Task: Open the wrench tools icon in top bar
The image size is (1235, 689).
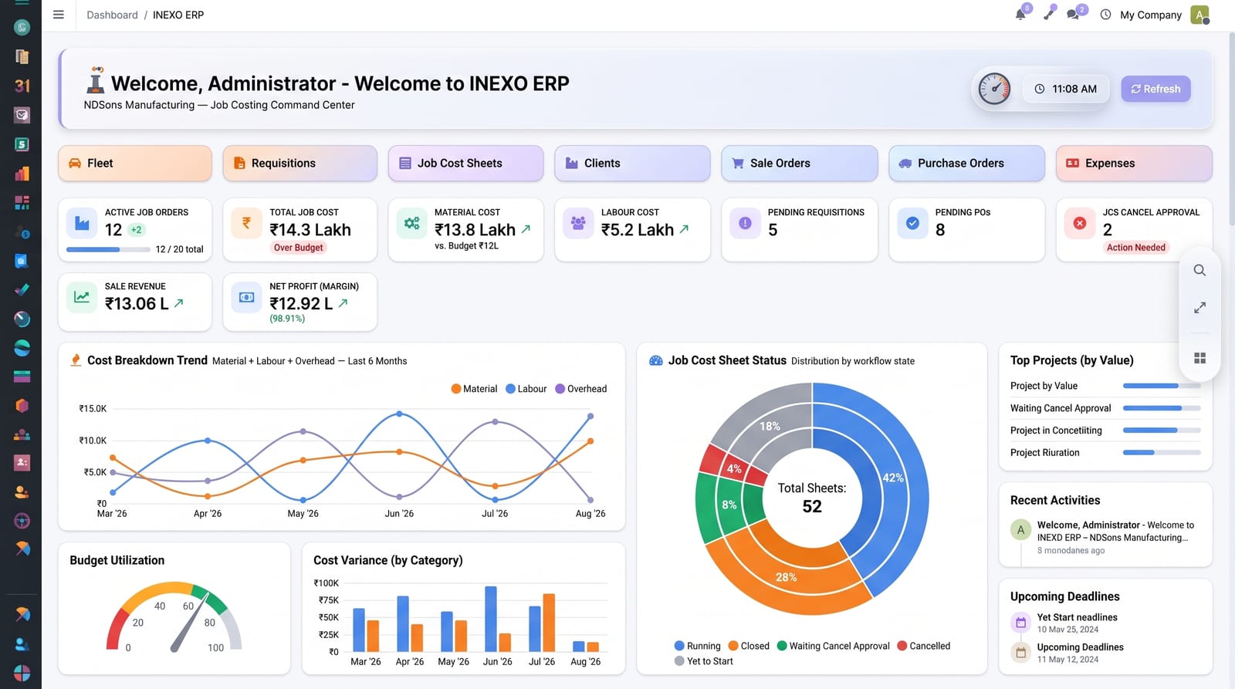Action: click(x=1048, y=15)
